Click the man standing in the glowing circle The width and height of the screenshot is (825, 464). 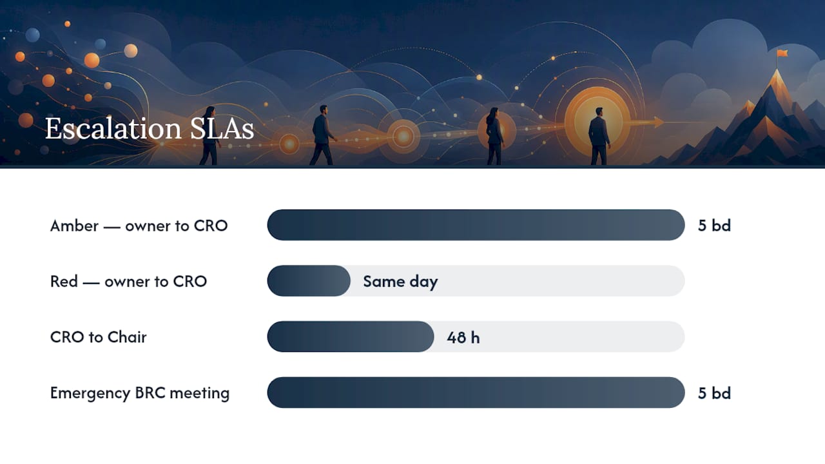[x=599, y=136]
